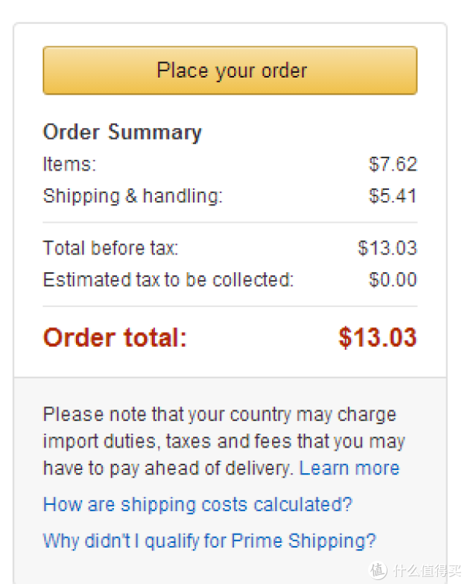Click the Shipping & handling label

[133, 196]
